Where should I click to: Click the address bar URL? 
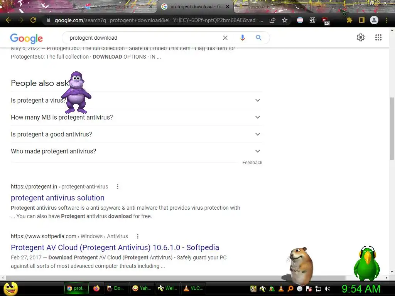[159, 20]
